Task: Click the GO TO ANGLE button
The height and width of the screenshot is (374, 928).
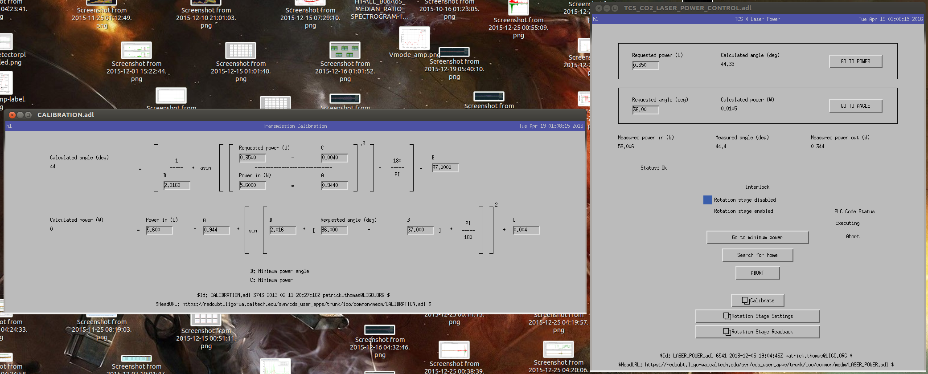Action: pyautogui.click(x=855, y=106)
